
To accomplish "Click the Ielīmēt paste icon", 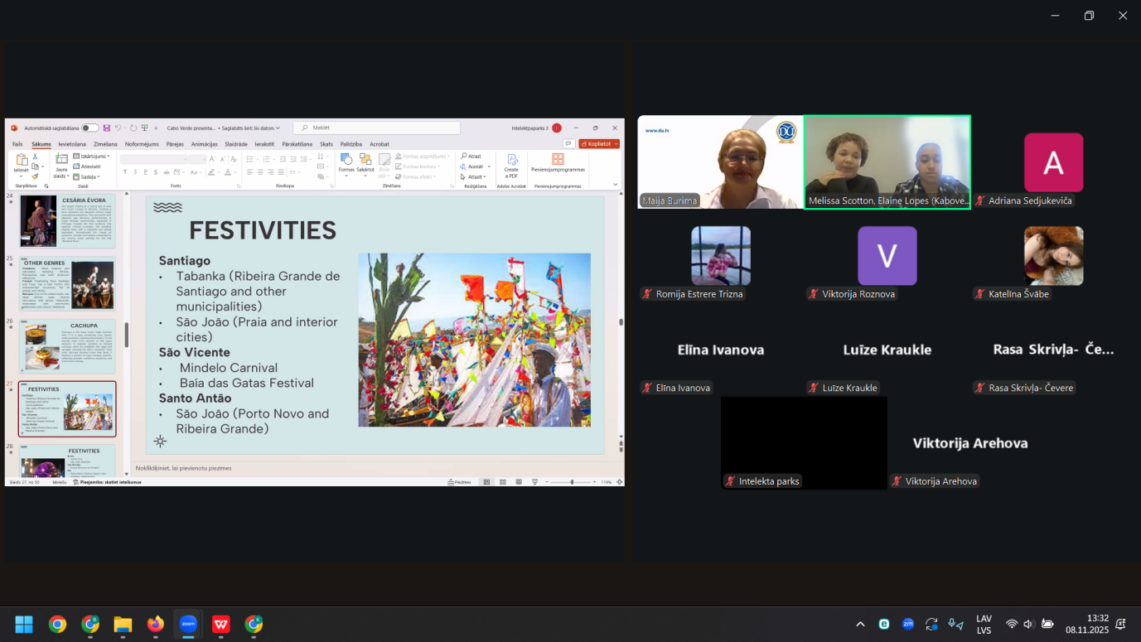I will coord(21,161).
